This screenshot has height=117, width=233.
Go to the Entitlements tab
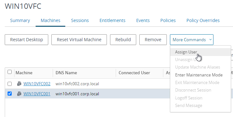113,20
